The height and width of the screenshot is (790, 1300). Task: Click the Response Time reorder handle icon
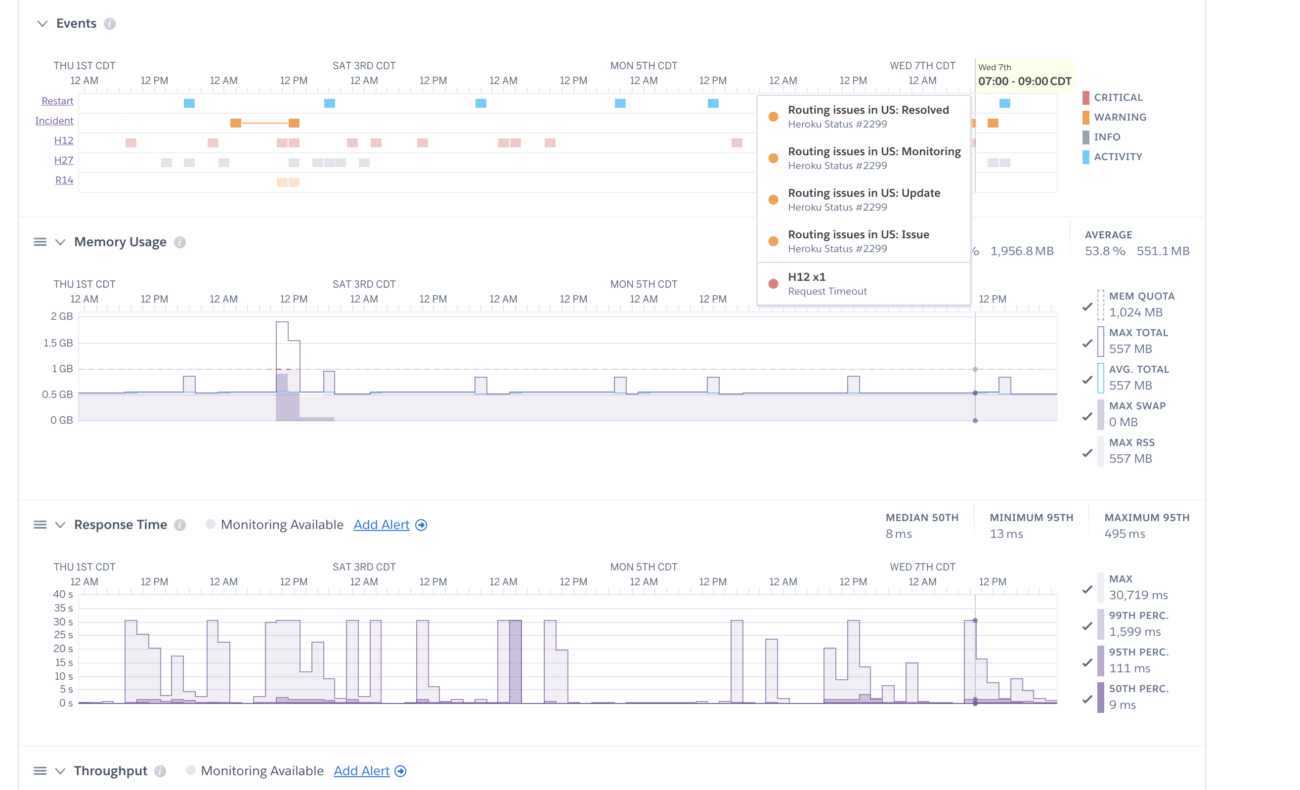coord(40,525)
